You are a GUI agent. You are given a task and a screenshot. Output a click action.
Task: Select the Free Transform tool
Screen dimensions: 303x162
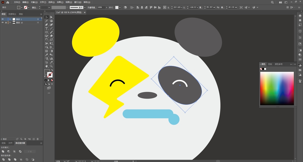51,43
